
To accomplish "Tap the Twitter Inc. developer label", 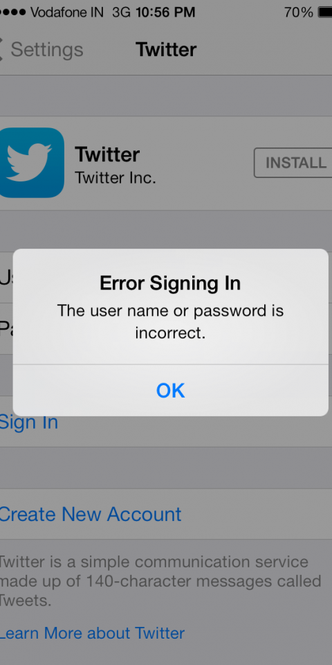I will [116, 178].
